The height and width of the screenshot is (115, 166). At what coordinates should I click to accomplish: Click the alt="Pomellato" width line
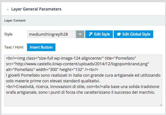pos(52,70)
